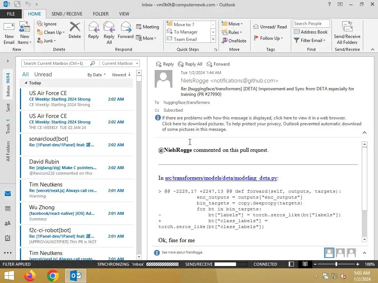This screenshot has width=378, height=283.
Task: Open the Junk dropdown
Action: (46, 41)
